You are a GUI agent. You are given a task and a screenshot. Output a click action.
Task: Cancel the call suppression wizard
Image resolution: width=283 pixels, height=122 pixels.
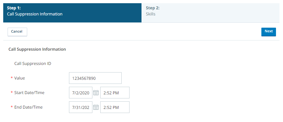point(17,32)
